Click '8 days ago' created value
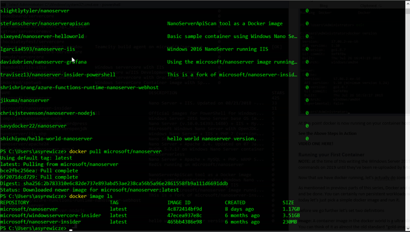The image size is (410, 232). click(x=239, y=209)
